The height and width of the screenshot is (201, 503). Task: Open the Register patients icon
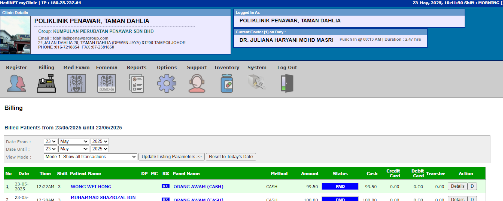[16, 83]
